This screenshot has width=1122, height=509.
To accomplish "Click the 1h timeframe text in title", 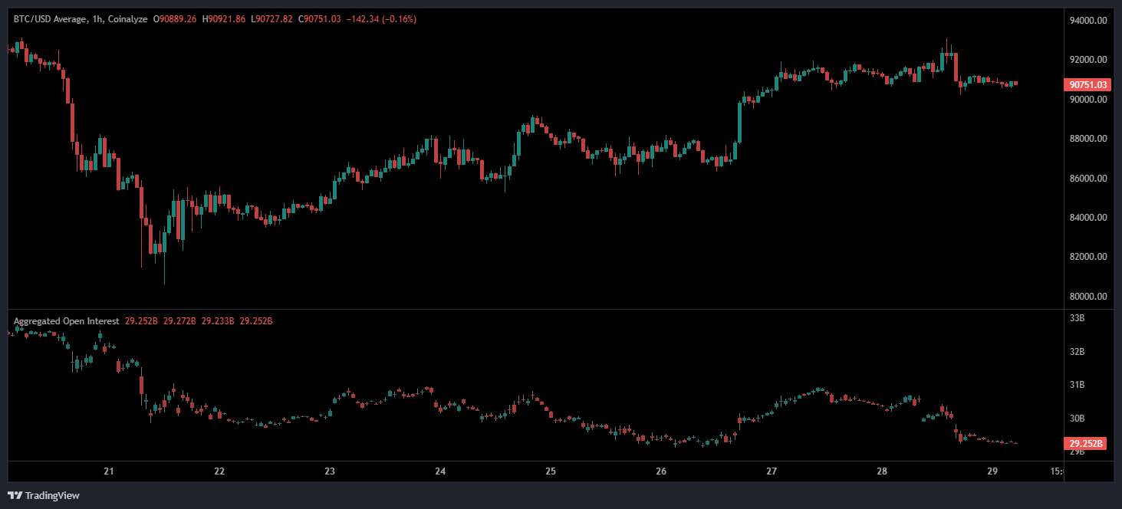I will tap(96, 19).
